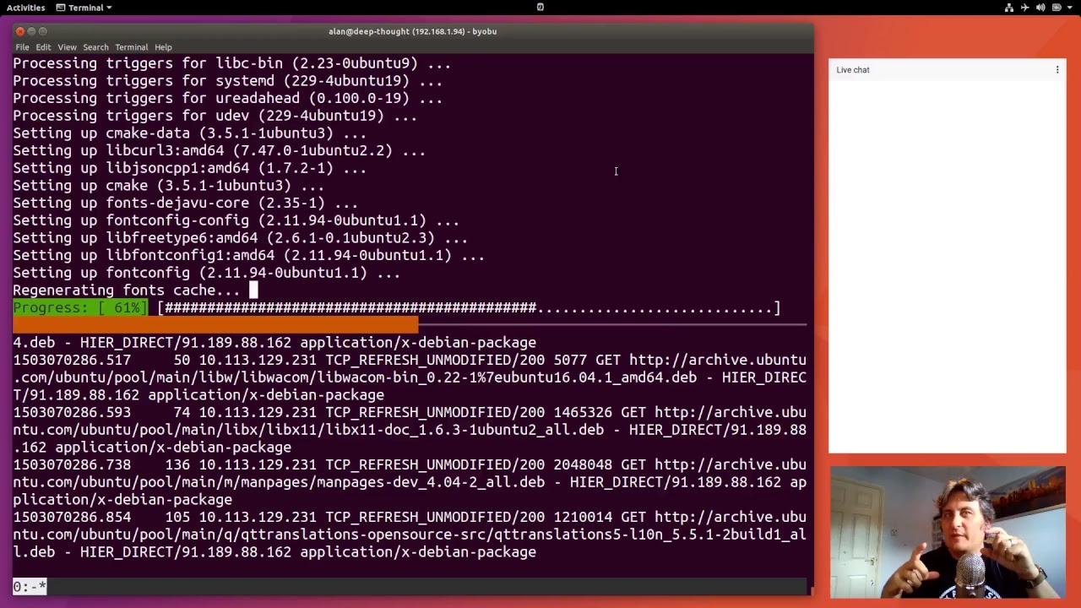
Task: Click the byobu window indicator 0:-*
Action: coord(30,586)
